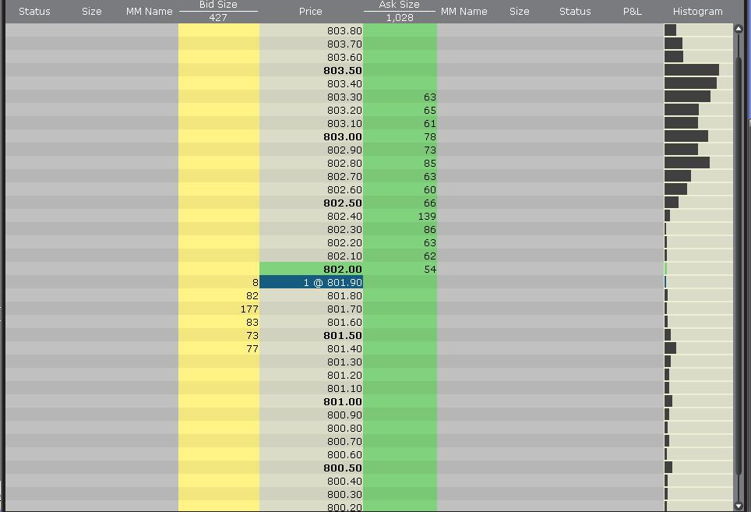Click price level 803.80

click(x=312, y=30)
